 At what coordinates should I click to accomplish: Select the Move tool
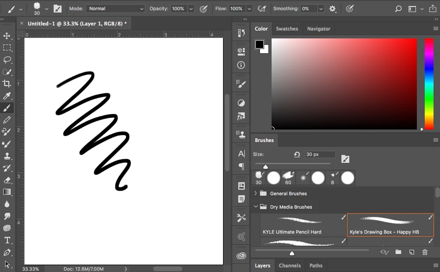point(7,36)
